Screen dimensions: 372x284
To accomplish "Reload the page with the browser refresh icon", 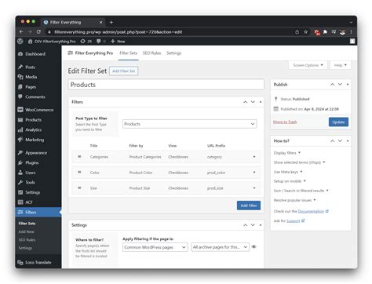I will [x=38, y=32].
